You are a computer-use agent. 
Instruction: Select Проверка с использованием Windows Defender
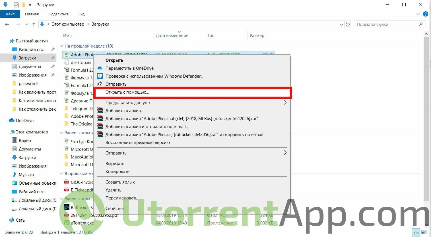point(154,76)
